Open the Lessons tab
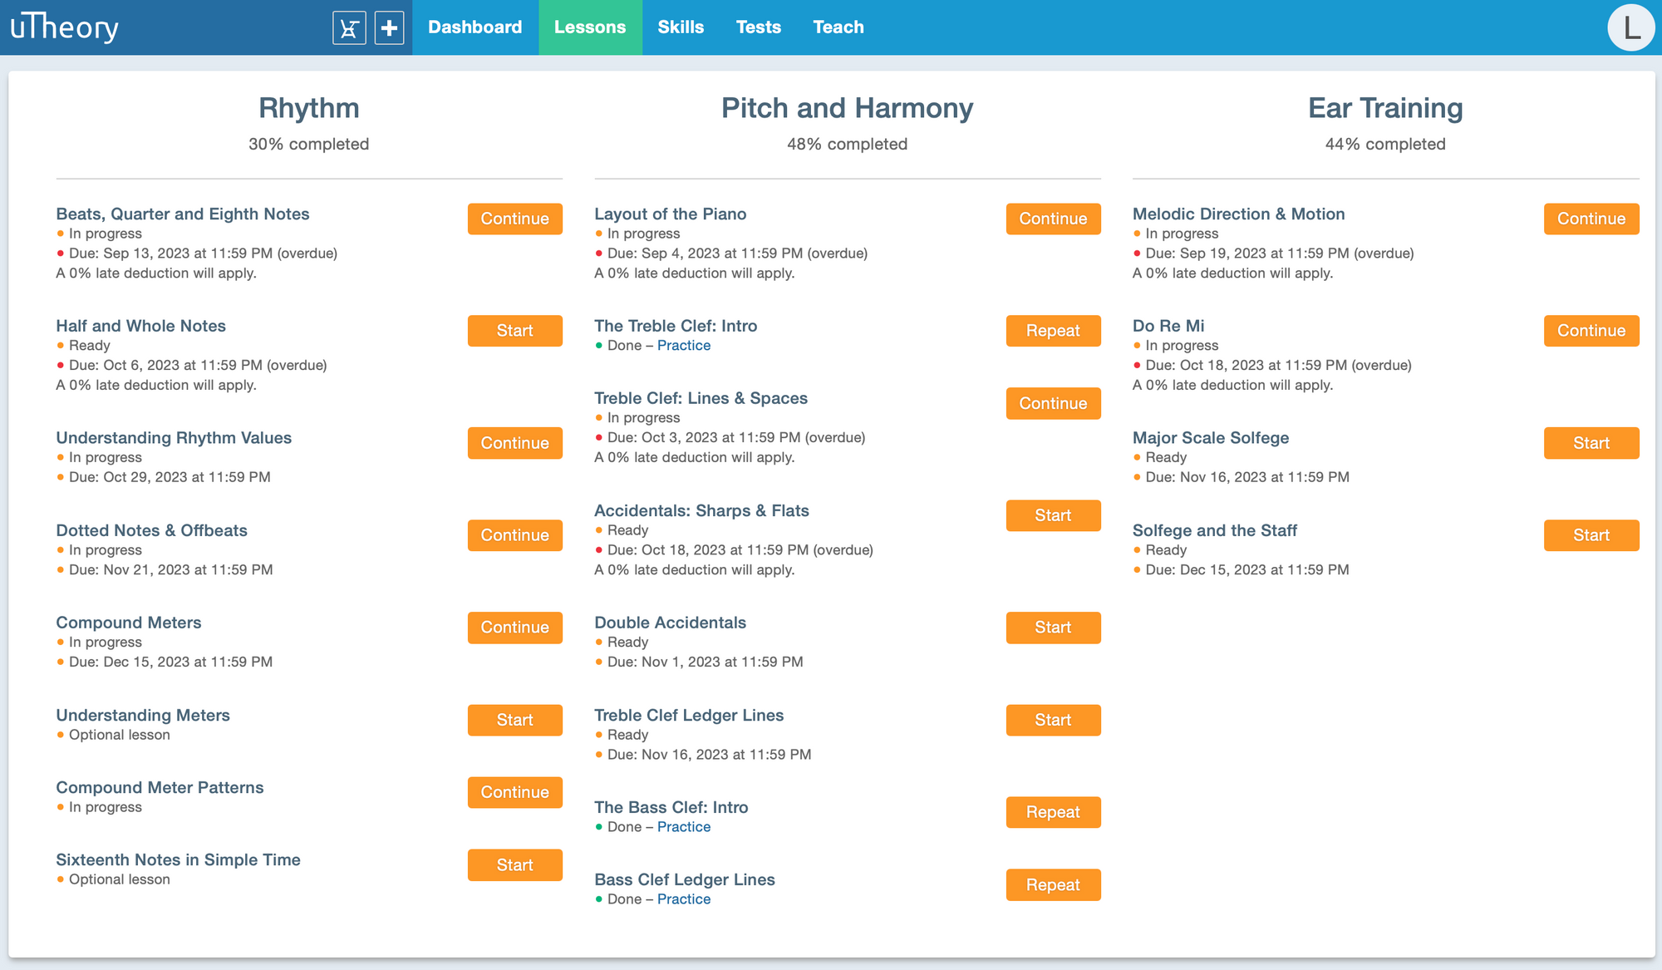This screenshot has width=1662, height=970. [x=588, y=27]
